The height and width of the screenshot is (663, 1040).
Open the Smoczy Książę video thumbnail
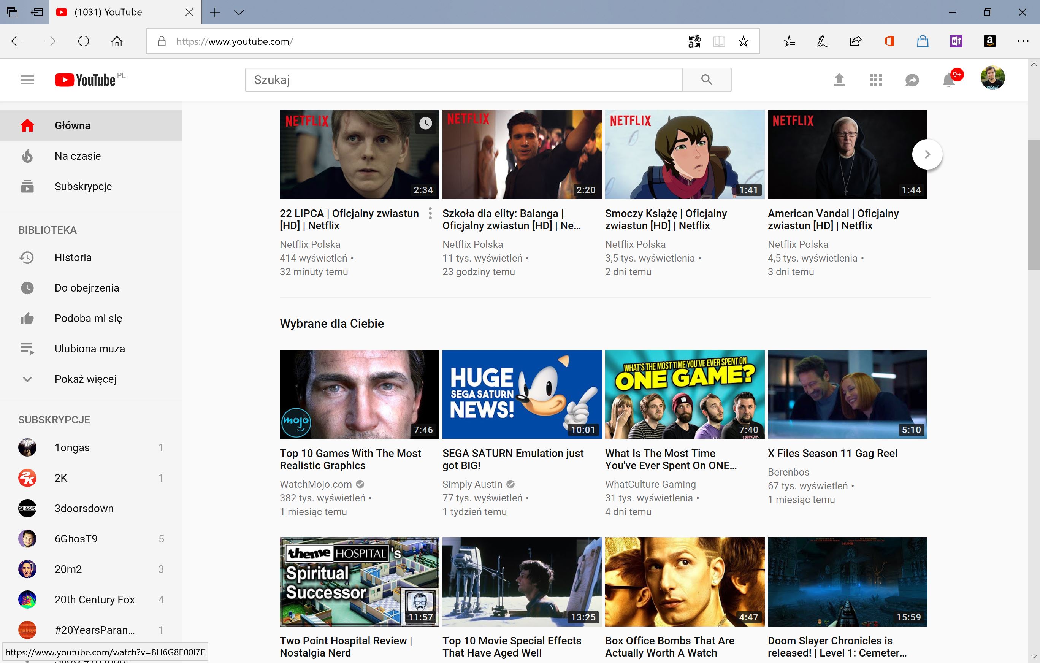[685, 154]
